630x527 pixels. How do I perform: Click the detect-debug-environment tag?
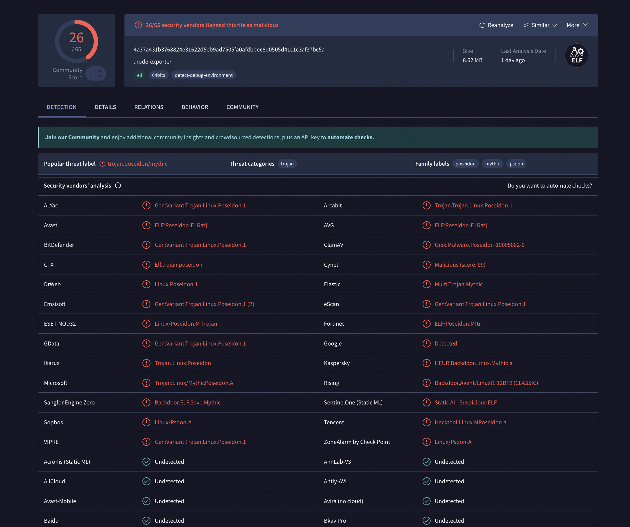point(203,75)
